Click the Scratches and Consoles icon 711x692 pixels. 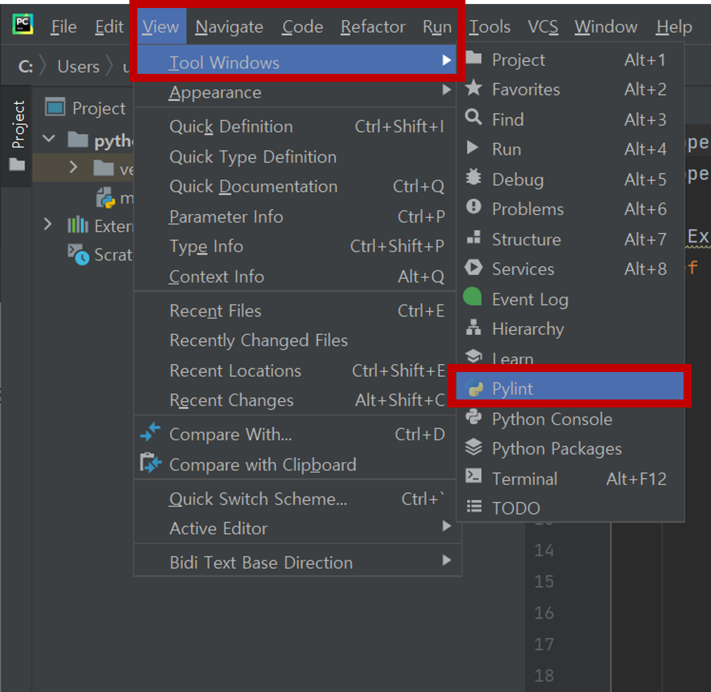click(x=78, y=254)
